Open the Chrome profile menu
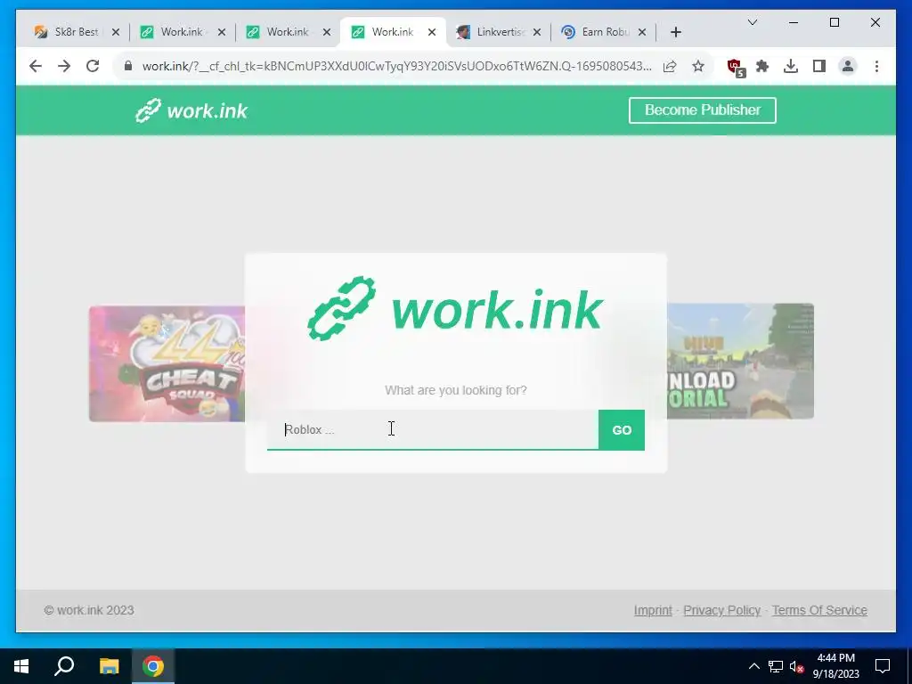Screen dimensions: 912x684 tap(848, 66)
